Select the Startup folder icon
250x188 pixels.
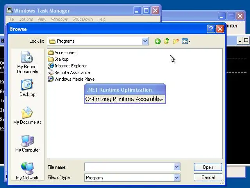click(51, 59)
